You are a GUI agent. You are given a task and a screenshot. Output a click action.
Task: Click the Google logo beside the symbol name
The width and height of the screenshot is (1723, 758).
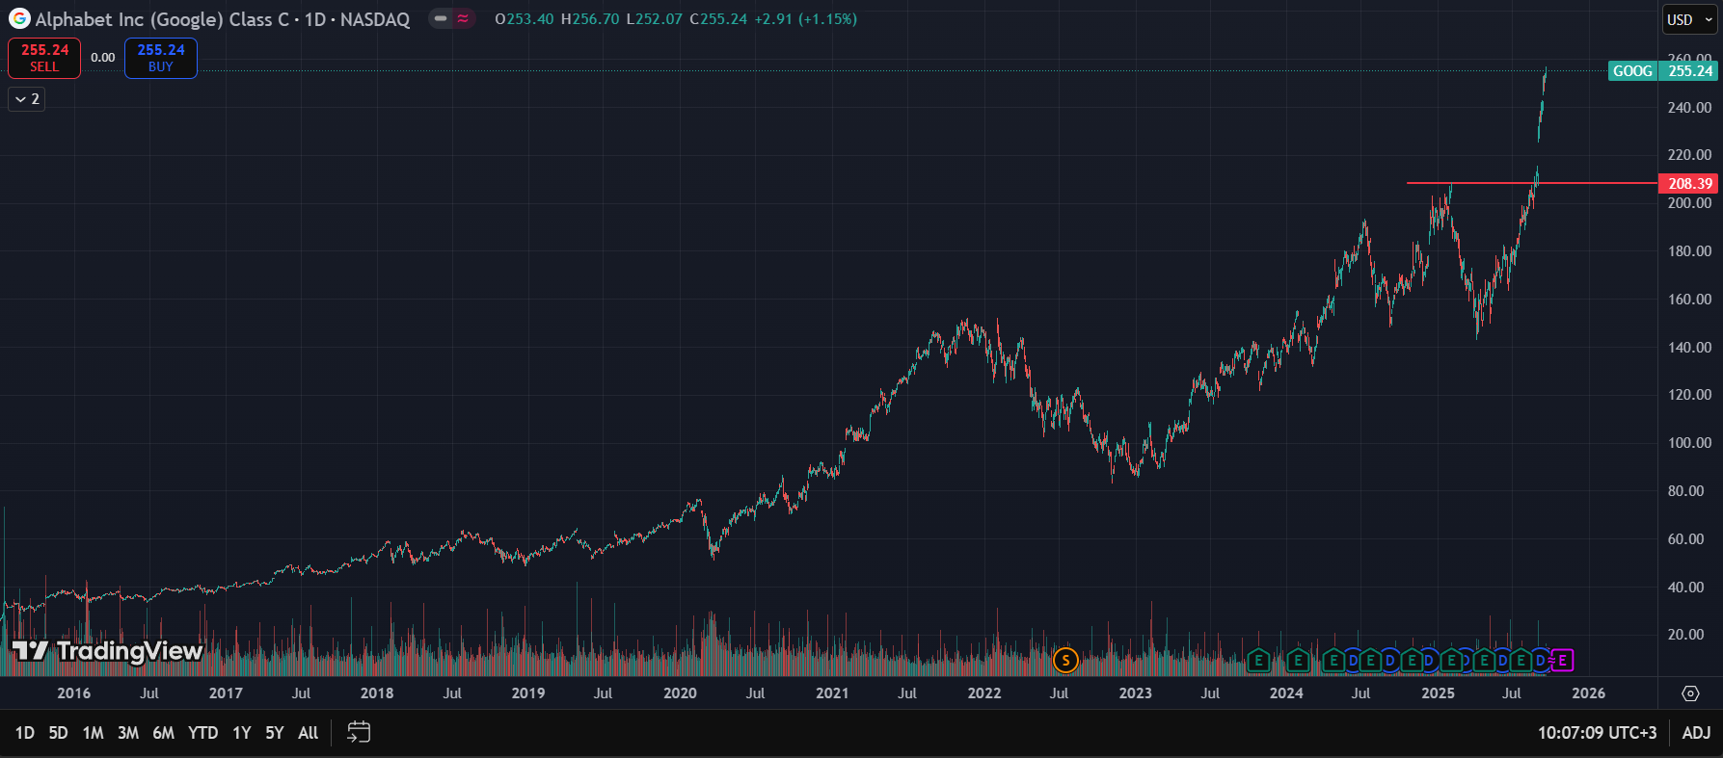point(19,19)
